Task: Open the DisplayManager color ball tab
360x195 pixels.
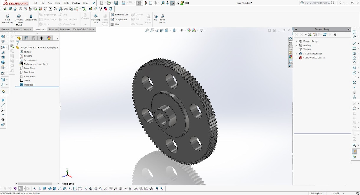Action: pyautogui.click(x=49, y=38)
